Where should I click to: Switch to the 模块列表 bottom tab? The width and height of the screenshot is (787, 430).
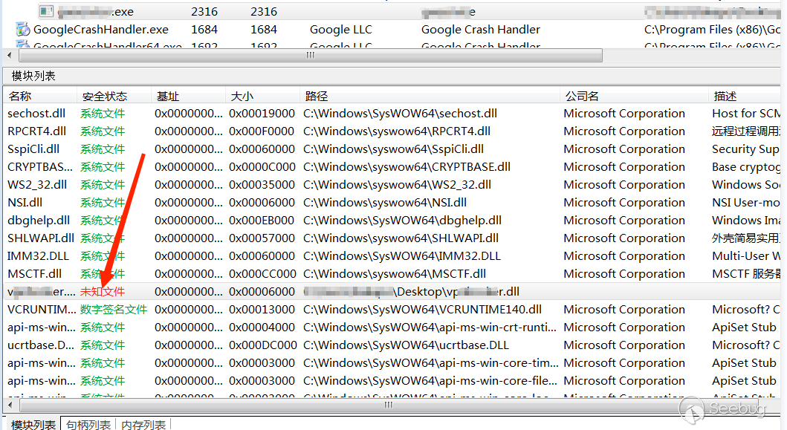click(x=33, y=424)
